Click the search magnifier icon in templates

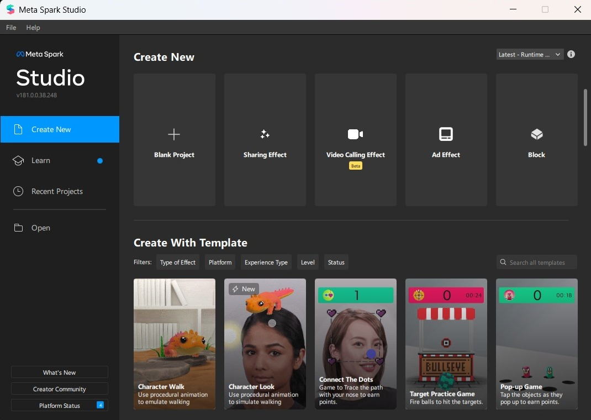coord(503,262)
